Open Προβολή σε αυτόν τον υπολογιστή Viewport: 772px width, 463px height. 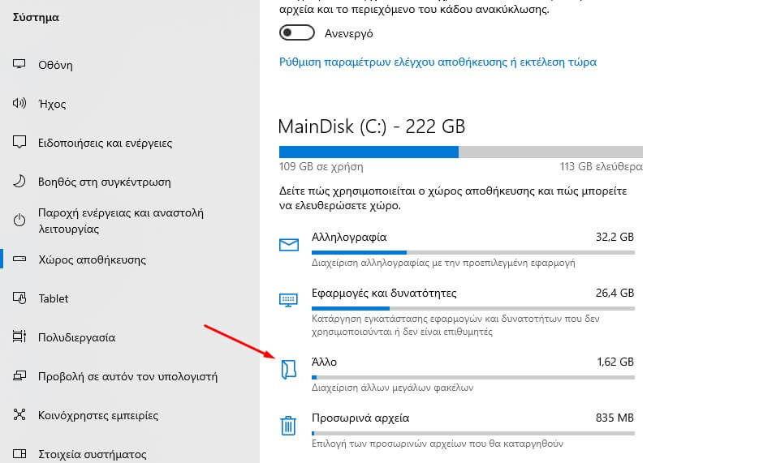127,376
